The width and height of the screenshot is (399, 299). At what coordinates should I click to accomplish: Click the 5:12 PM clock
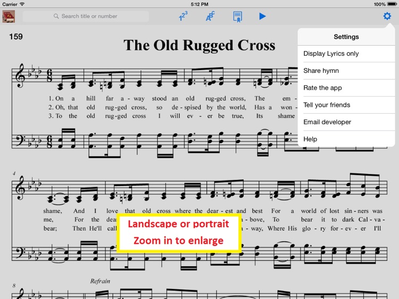199,4
